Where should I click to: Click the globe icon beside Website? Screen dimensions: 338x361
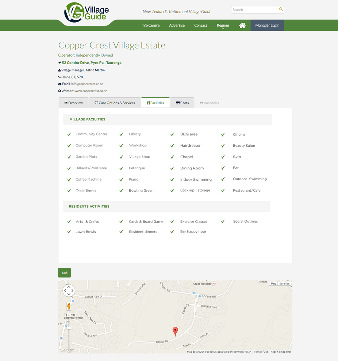pos(59,91)
